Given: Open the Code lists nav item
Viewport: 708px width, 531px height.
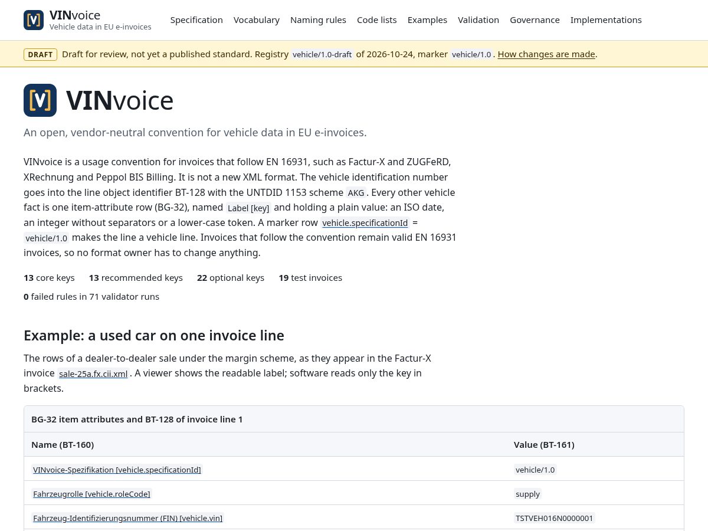Looking at the screenshot, I should pos(377,20).
